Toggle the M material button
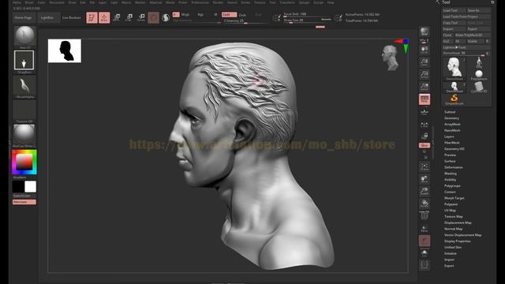The width and height of the screenshot is (505, 284). coord(215,14)
